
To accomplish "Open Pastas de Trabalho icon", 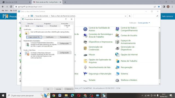I will click(x=117, y=61).
